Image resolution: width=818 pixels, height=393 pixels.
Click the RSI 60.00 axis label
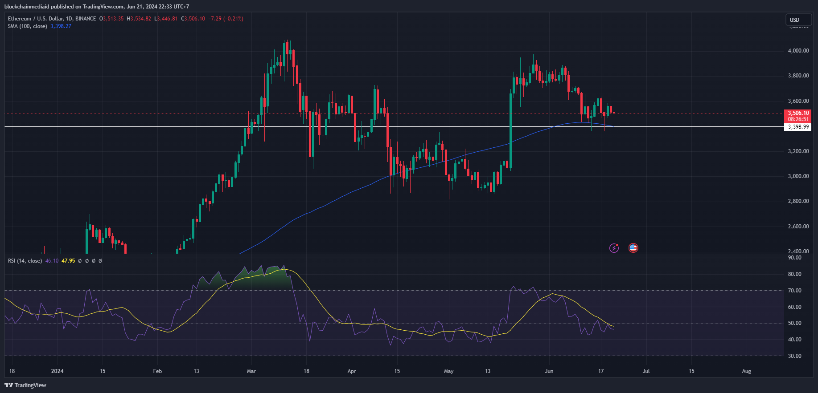(x=794, y=307)
